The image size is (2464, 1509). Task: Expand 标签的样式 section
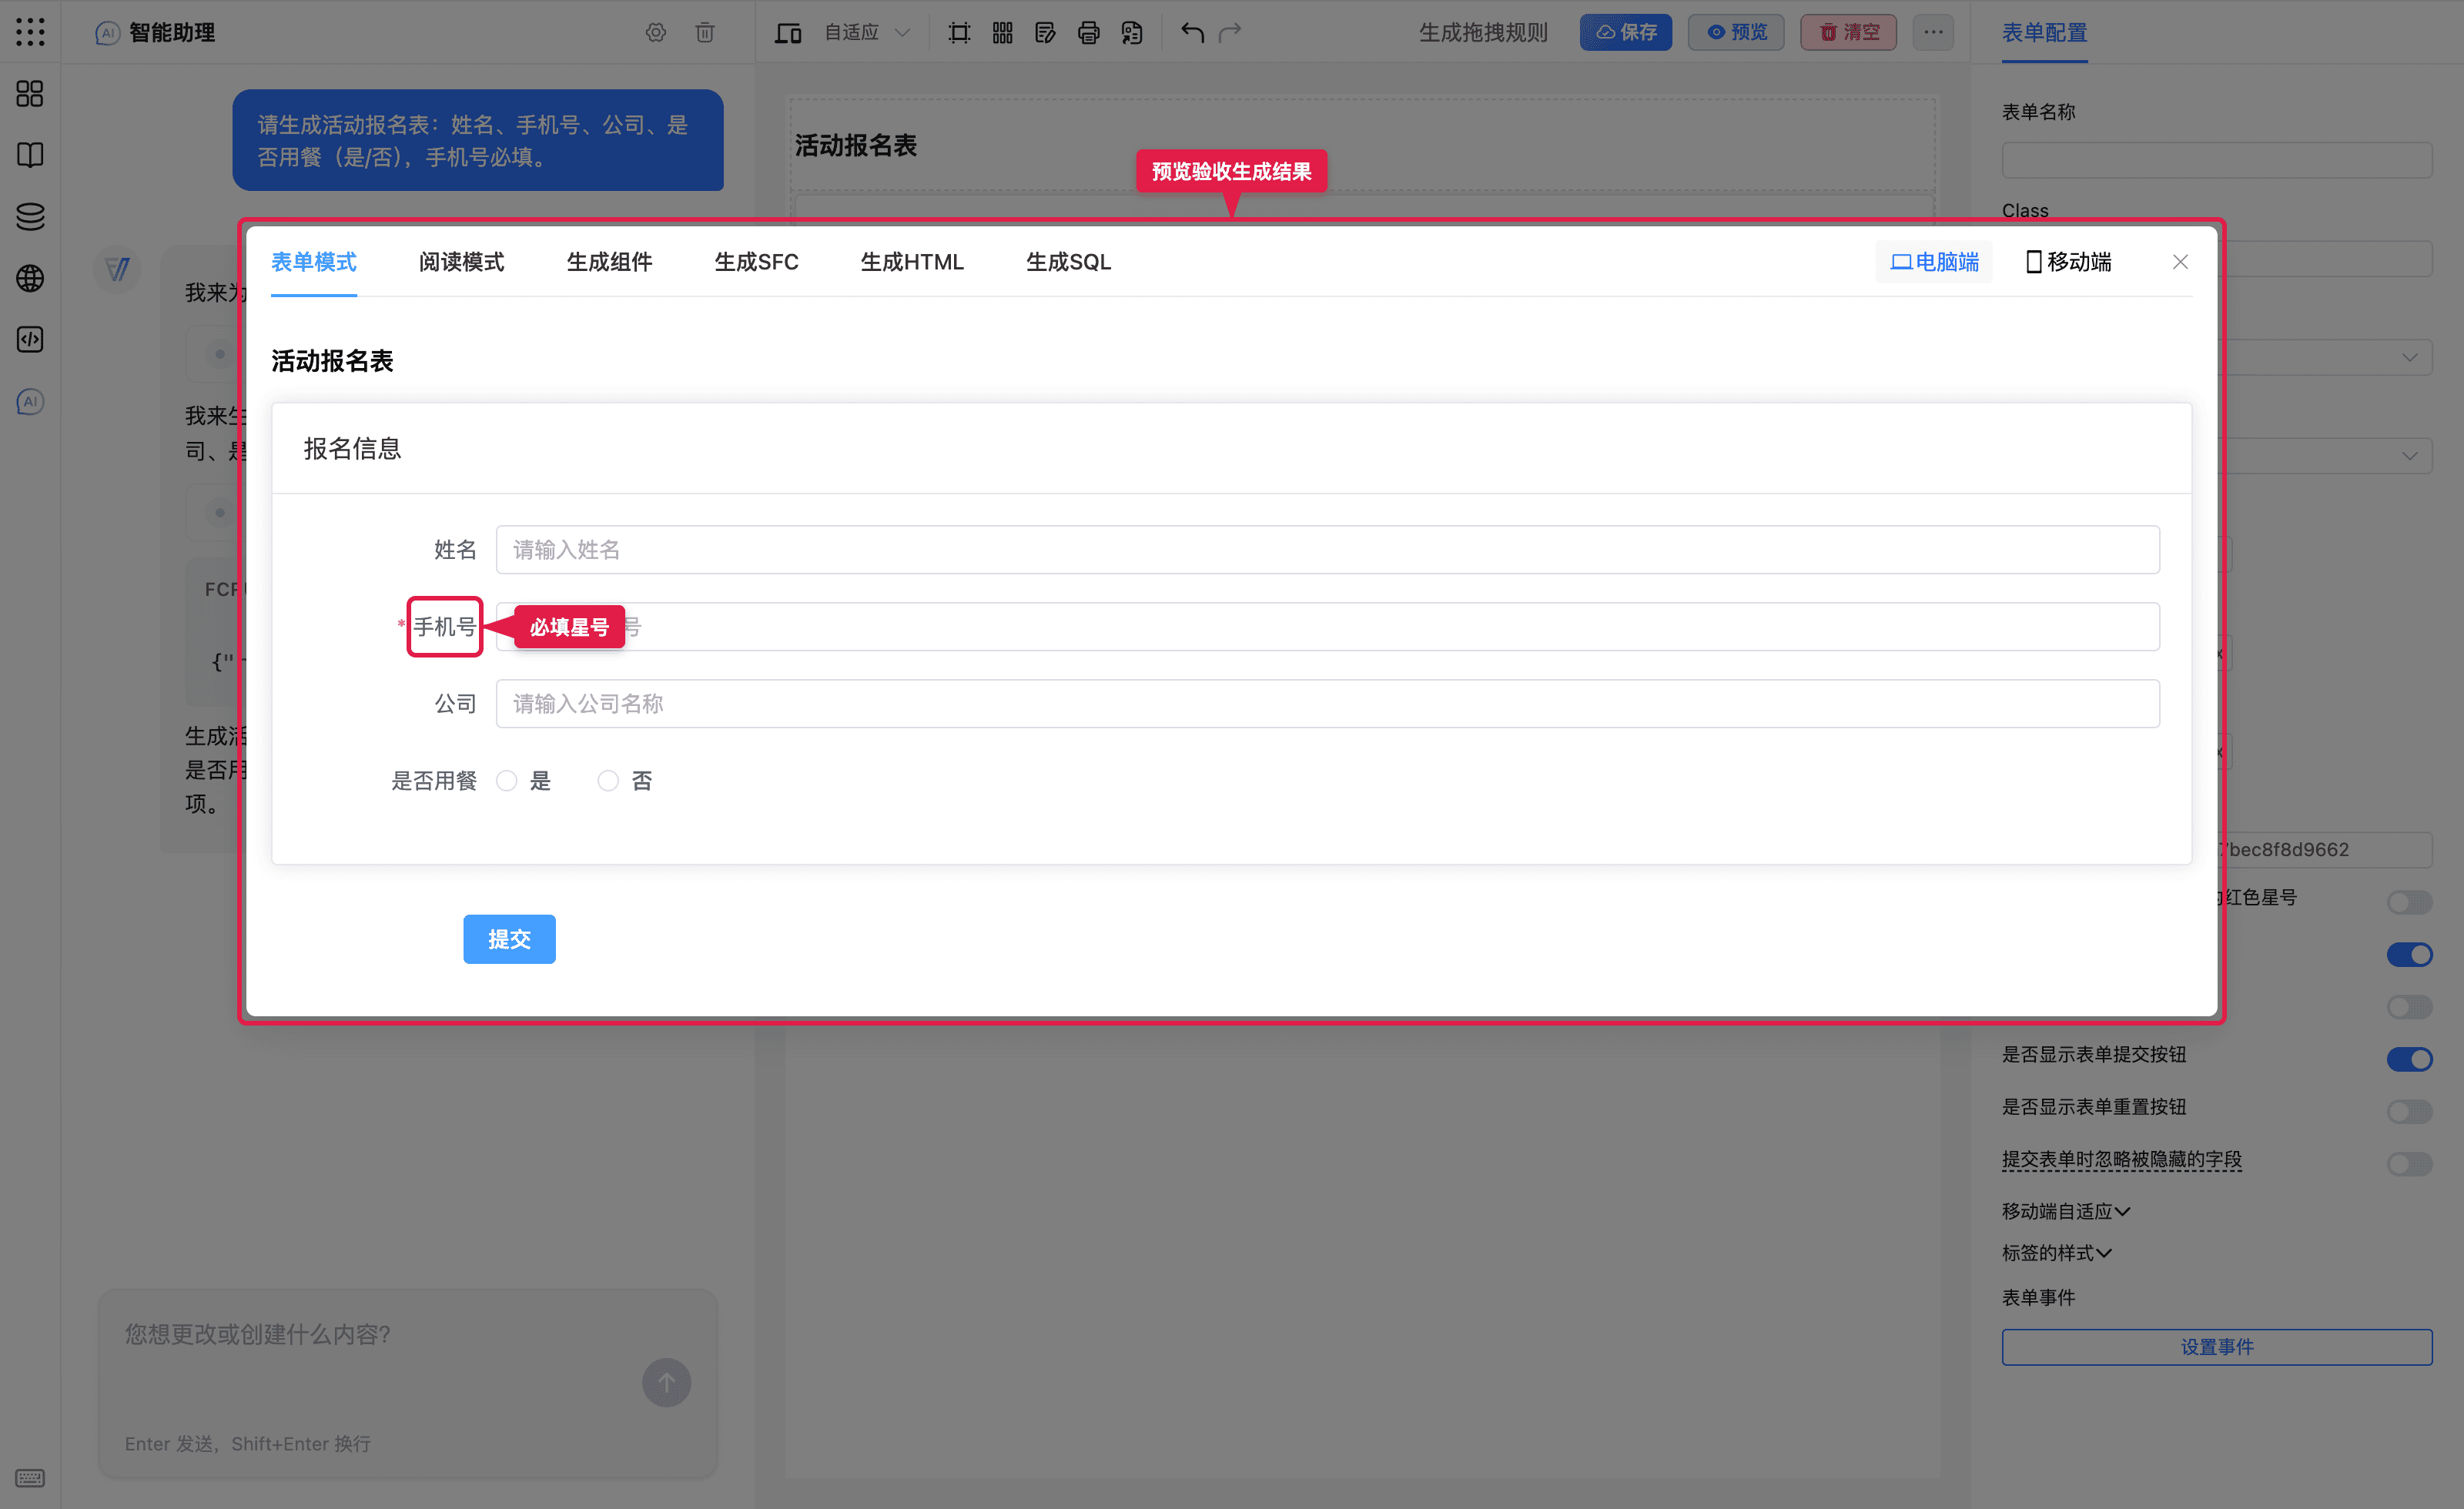coord(2056,1253)
